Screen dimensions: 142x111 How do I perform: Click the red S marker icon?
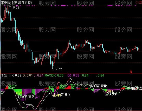131,72
